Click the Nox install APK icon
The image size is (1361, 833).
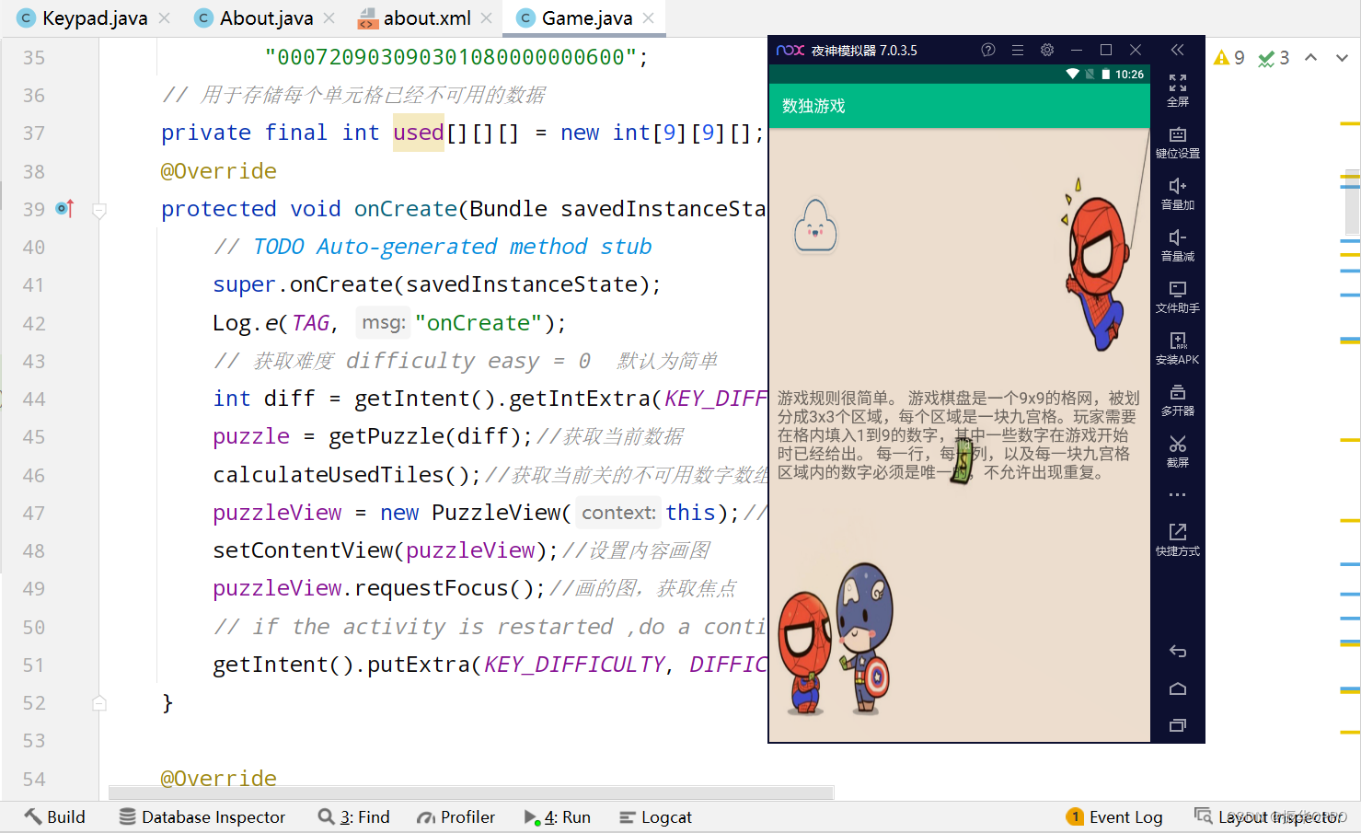[1178, 349]
